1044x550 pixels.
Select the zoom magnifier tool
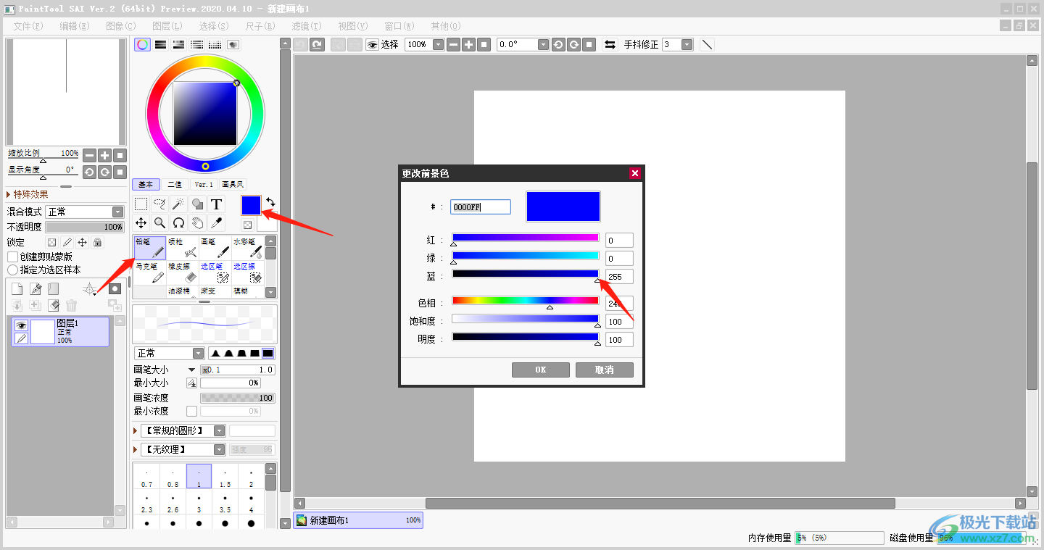pyautogui.click(x=160, y=223)
